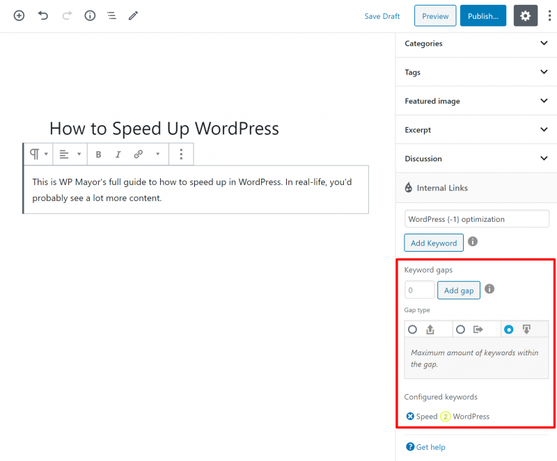Apply italic formatting
This screenshot has height=461, width=557.
pos(118,154)
